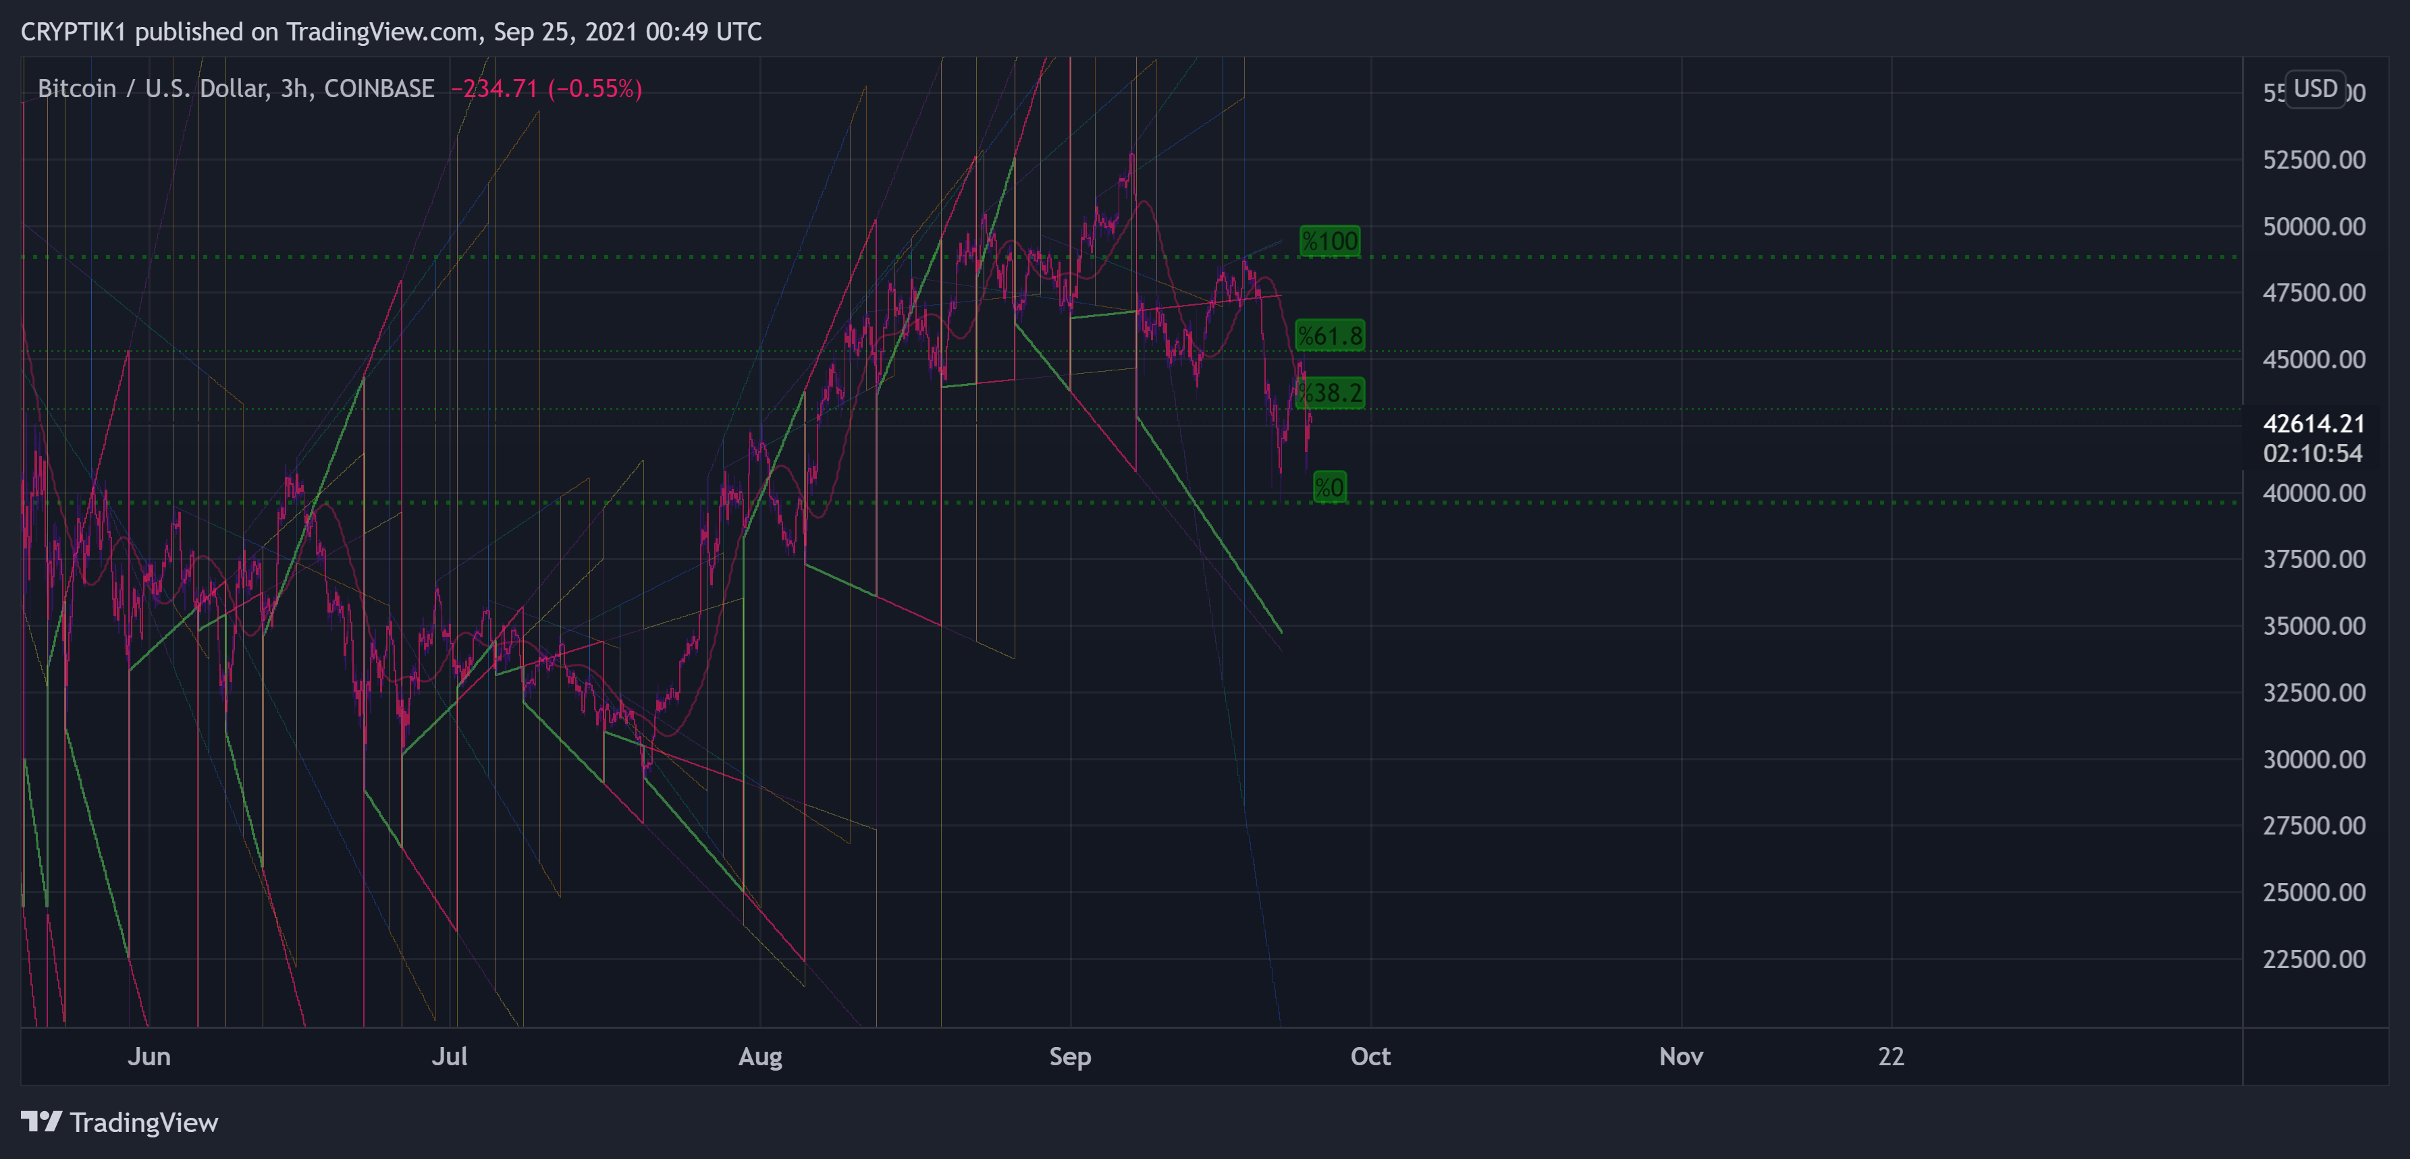Viewport: 2410px width, 1159px height.
Task: Click the 47500.00 price axis label
Action: (2313, 293)
